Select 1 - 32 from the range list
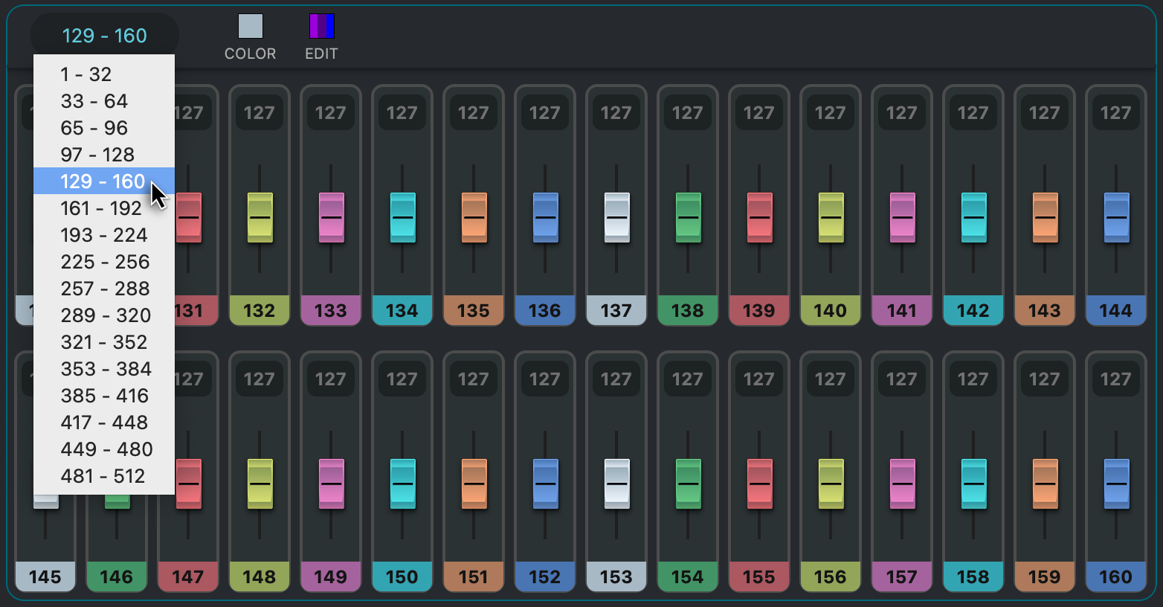The height and width of the screenshot is (607, 1163). coord(86,74)
